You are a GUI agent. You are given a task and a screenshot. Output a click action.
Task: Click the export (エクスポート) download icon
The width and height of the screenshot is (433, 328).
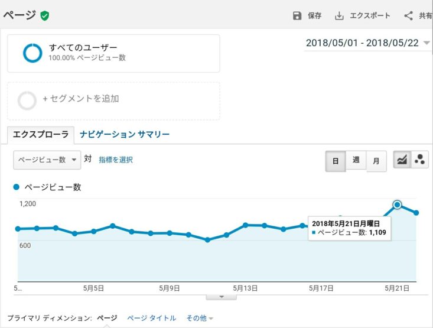coord(339,16)
